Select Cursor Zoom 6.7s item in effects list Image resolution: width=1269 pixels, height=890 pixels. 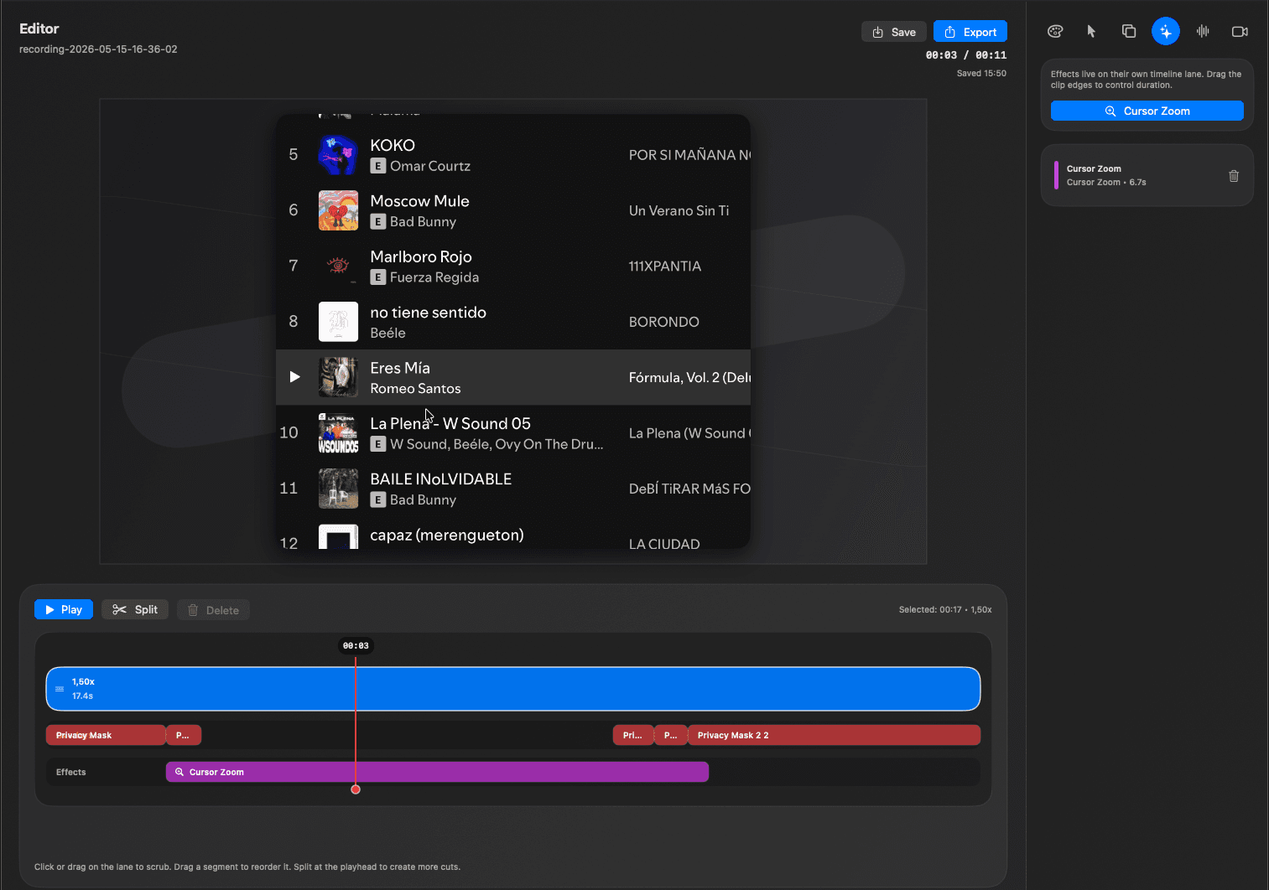[1147, 175]
